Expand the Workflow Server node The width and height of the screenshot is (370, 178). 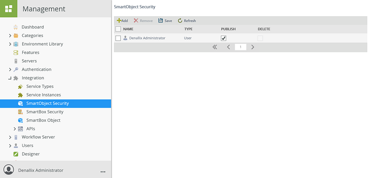pyautogui.click(x=10, y=137)
